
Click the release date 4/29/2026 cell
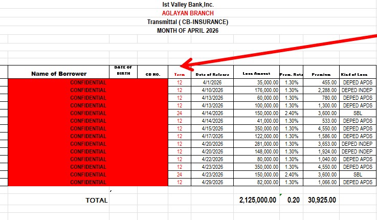(x=212, y=182)
